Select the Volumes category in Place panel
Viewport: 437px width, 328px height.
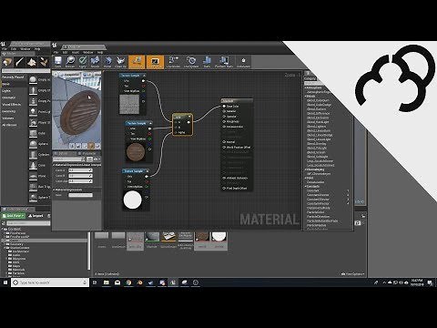coord(8,118)
